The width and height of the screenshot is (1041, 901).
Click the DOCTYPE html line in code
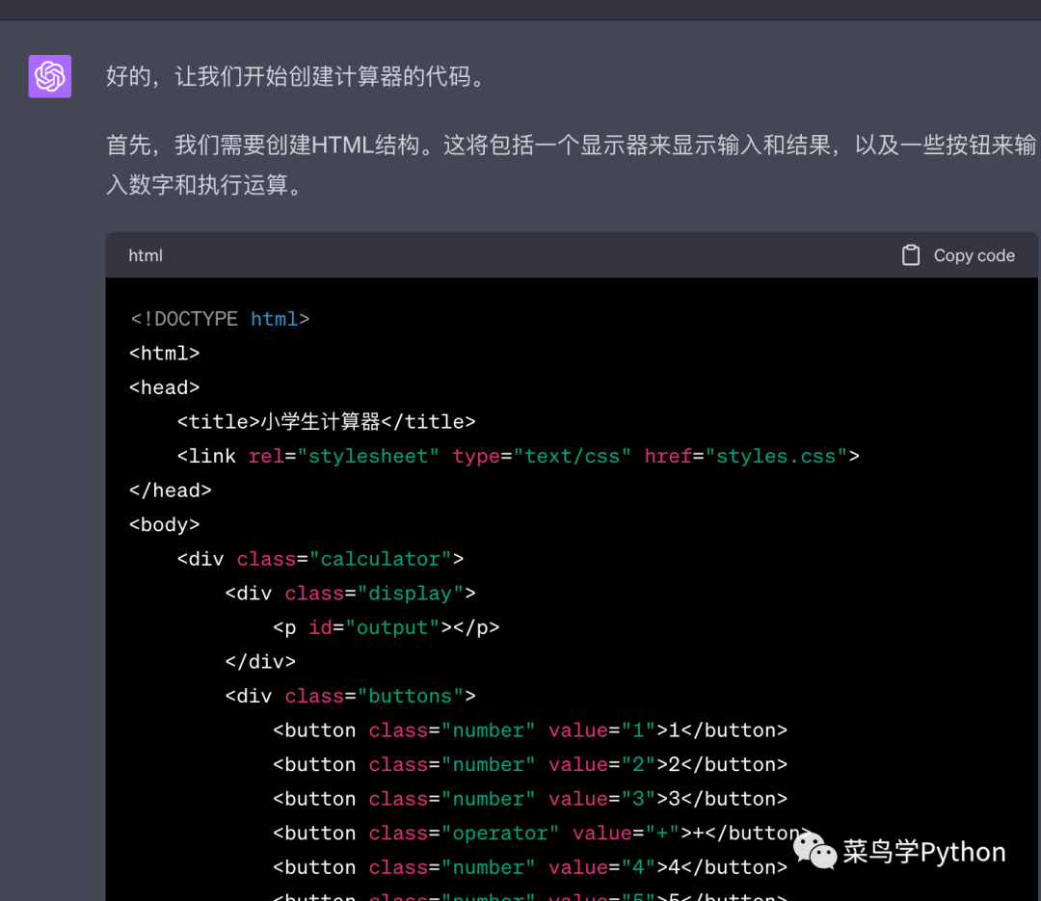click(x=220, y=319)
